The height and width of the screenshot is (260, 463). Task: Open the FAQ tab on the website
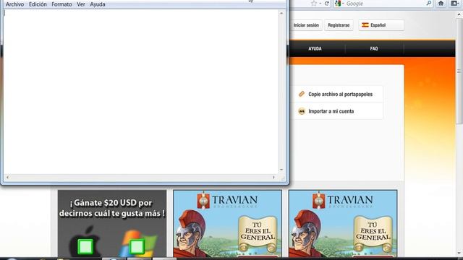374,49
